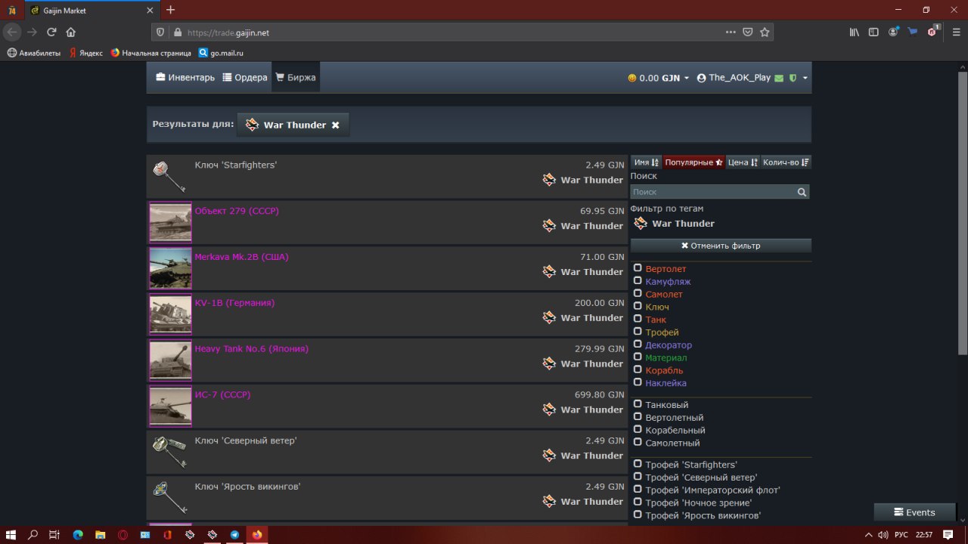Open the Firefox hamburger menu

[957, 32]
